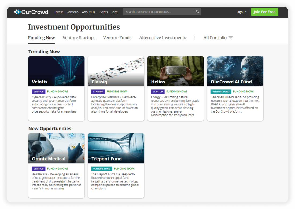This screenshot has height=209, width=295.
Task: Focus the search investment opportunities field
Action: click(158, 12)
